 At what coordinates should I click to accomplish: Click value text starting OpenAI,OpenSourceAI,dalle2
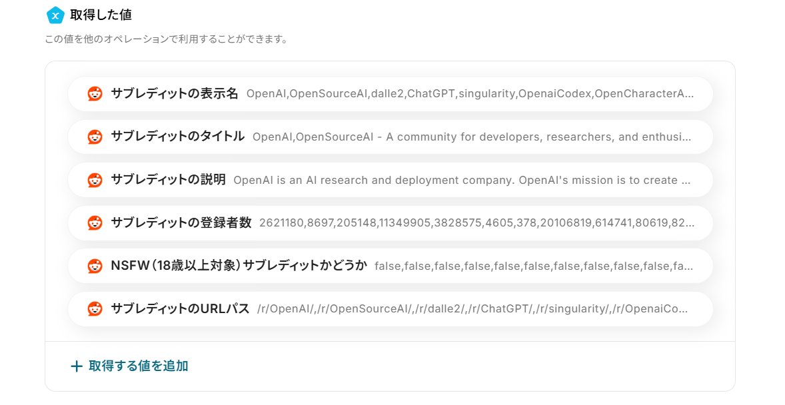click(470, 94)
